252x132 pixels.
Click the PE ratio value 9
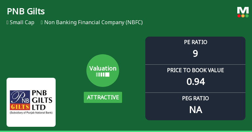(x=195, y=53)
